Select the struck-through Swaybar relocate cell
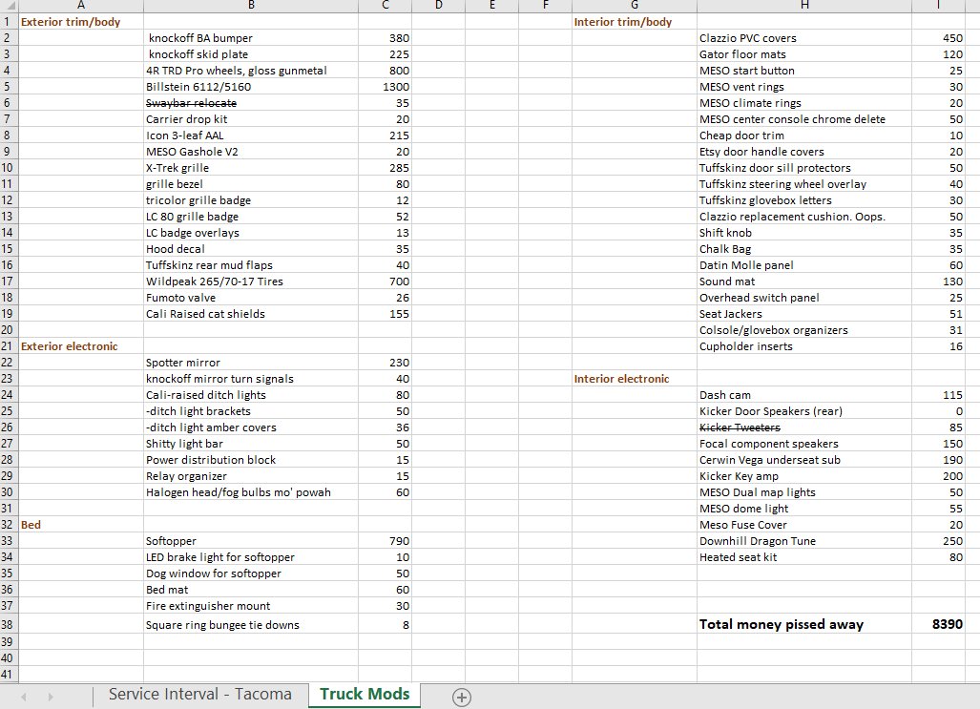The image size is (980, 709). click(251, 103)
